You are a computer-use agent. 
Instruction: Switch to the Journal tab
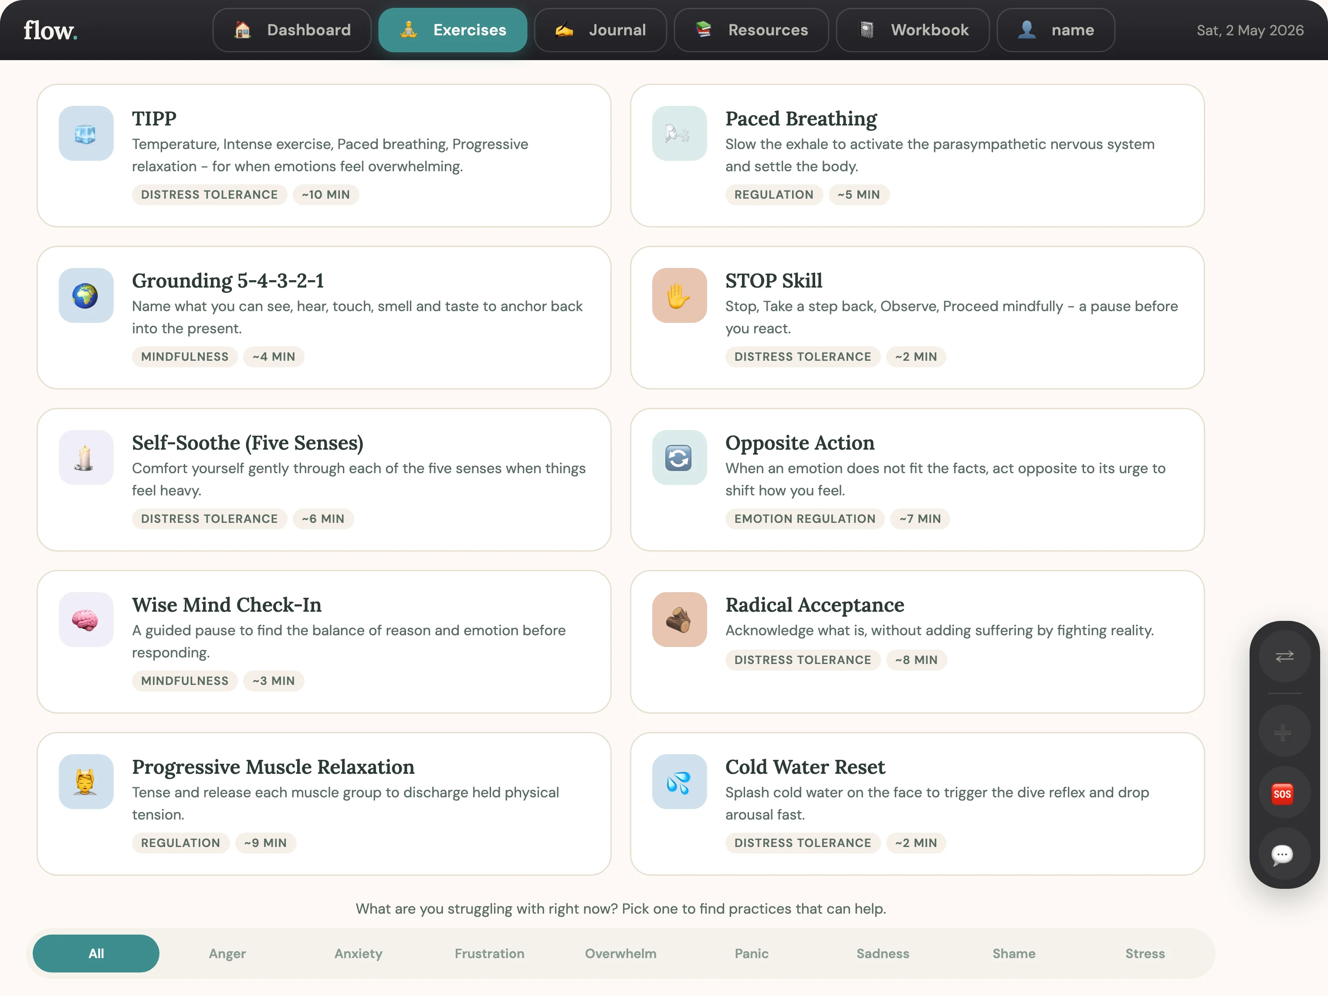[x=600, y=30]
